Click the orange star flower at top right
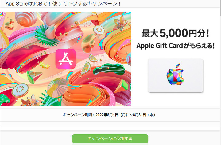The height and width of the screenshot is (145, 221). coord(121,24)
